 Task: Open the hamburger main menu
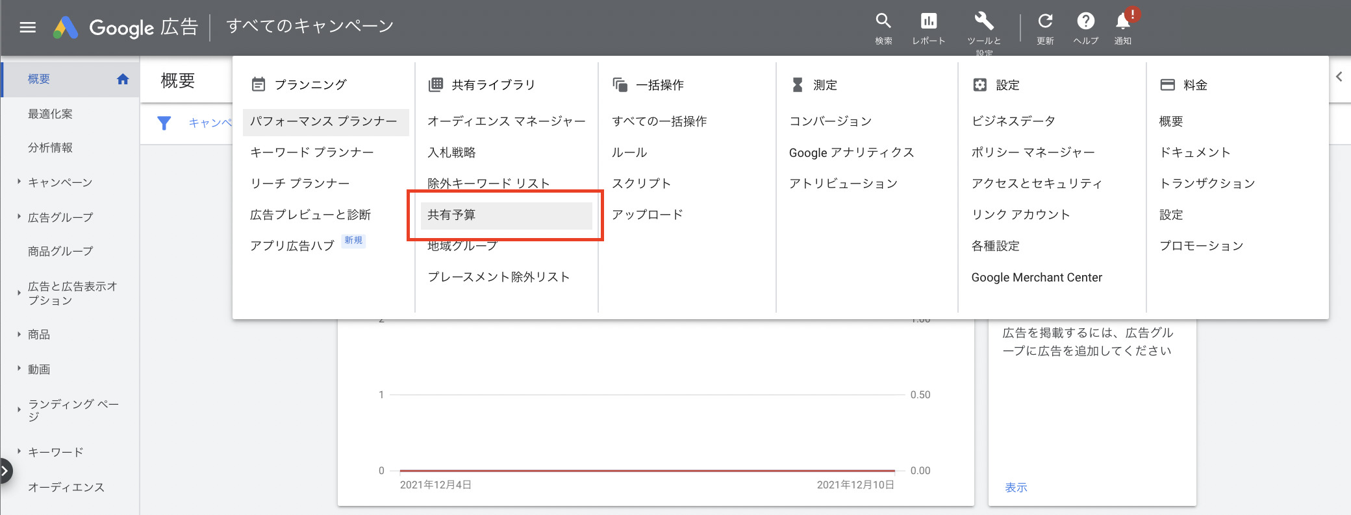[27, 27]
